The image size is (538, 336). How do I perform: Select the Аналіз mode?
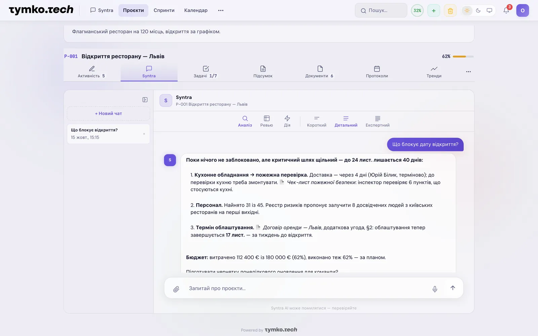(x=245, y=121)
